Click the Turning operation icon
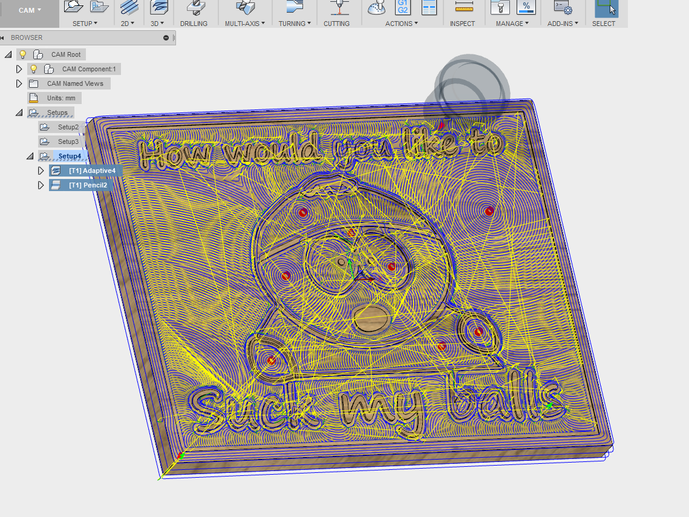689x517 pixels. (x=295, y=7)
